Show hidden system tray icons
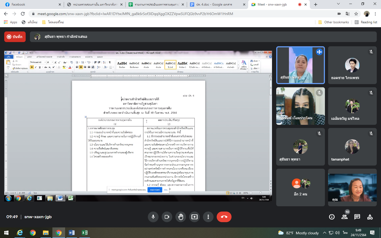The image size is (381, 238). [324, 233]
